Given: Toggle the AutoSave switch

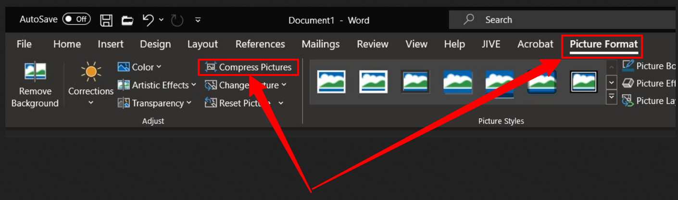Looking at the screenshot, I should pos(76,20).
